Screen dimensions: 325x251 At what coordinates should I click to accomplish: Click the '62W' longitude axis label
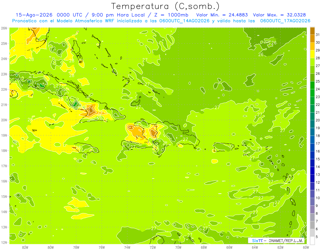click(x=280, y=247)
